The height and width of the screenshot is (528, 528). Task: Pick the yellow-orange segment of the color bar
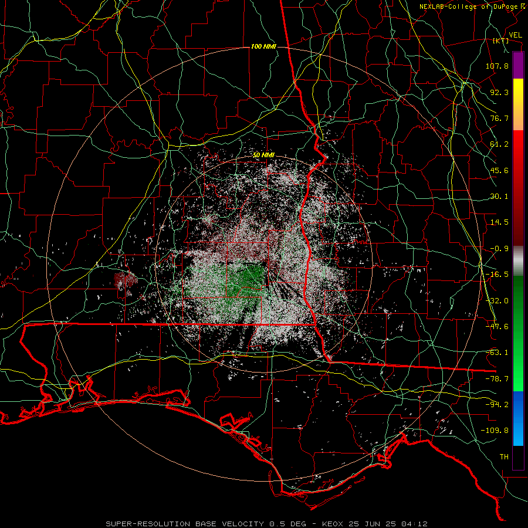(x=518, y=104)
